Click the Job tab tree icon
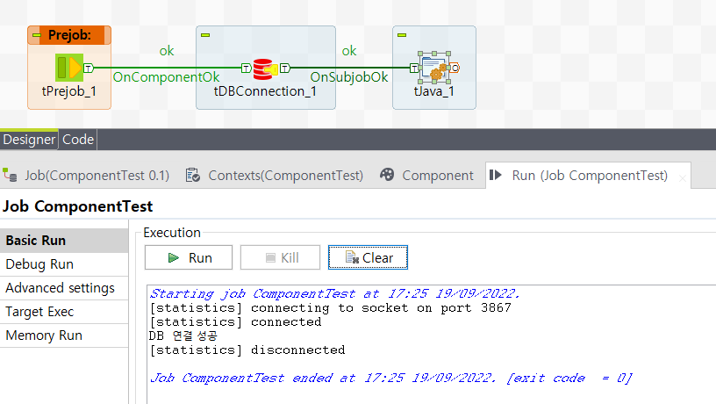This screenshot has height=404, width=716. (x=10, y=175)
